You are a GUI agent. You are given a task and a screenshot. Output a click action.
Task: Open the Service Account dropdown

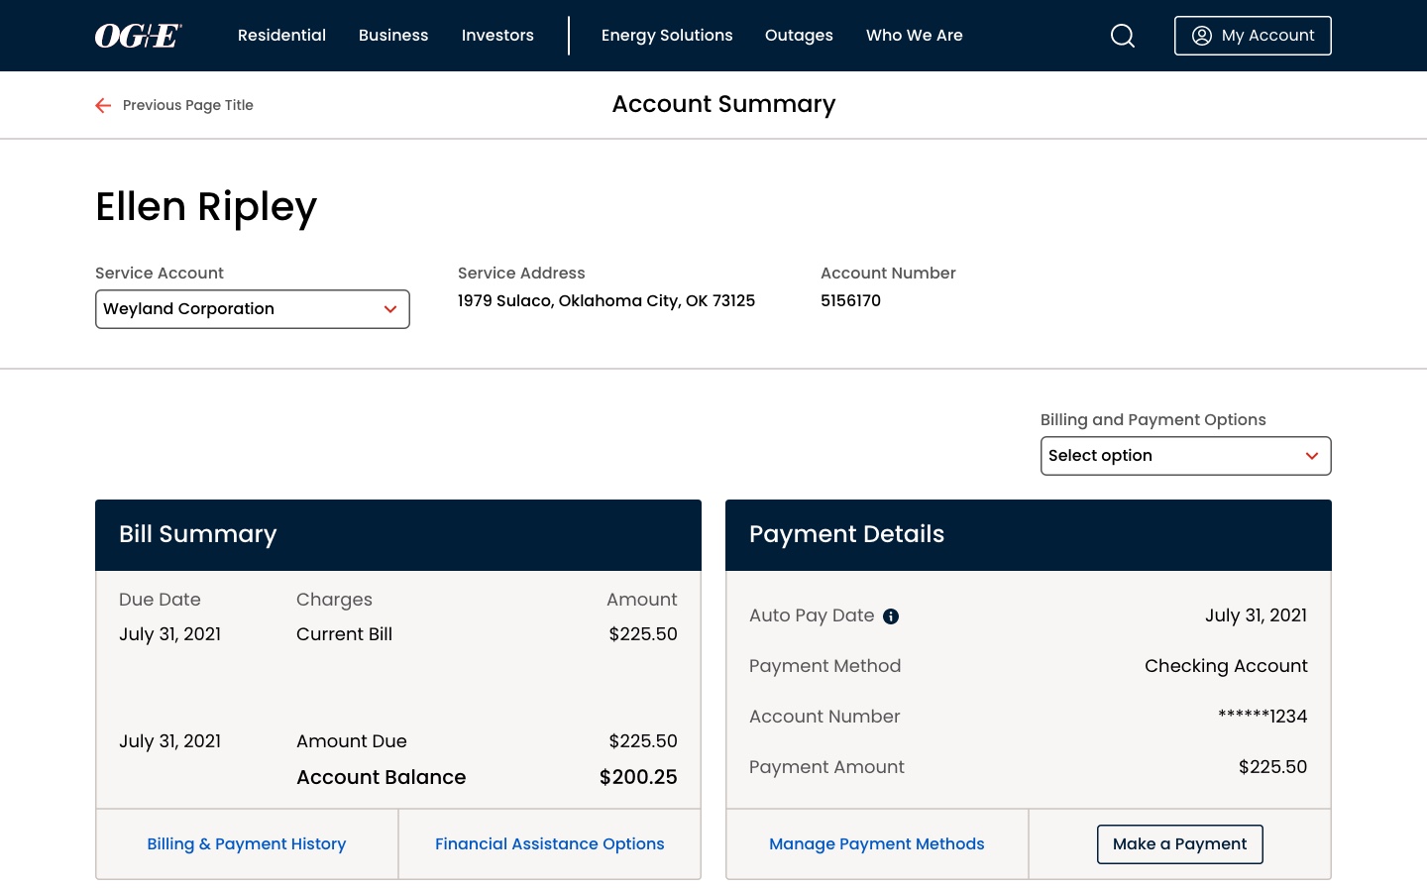(253, 309)
